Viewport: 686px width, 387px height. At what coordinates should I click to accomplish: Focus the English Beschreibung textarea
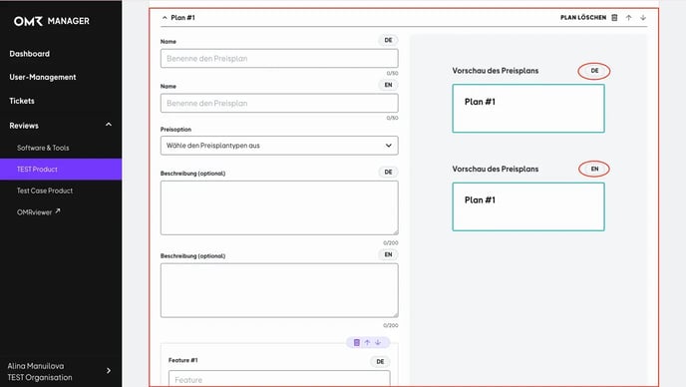tap(279, 290)
